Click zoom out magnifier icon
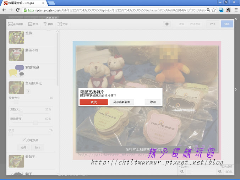Viewport: 240px width, 180px height. pos(182,171)
